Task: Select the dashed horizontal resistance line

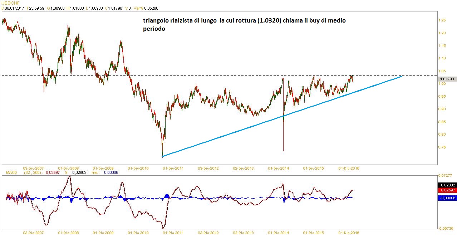Action: click(215, 75)
